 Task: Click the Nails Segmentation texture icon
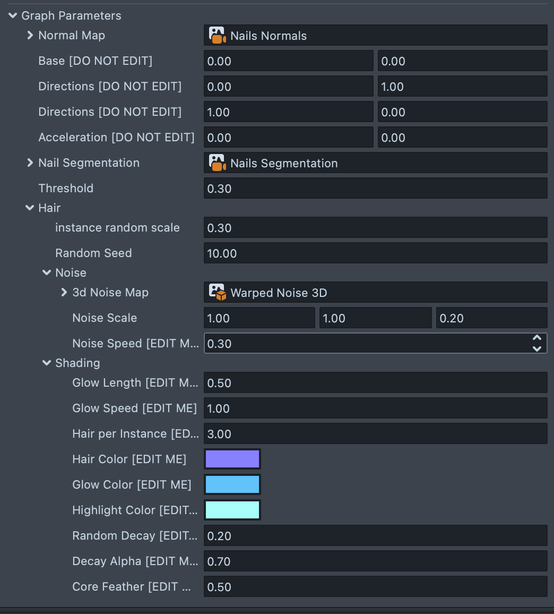coord(217,163)
